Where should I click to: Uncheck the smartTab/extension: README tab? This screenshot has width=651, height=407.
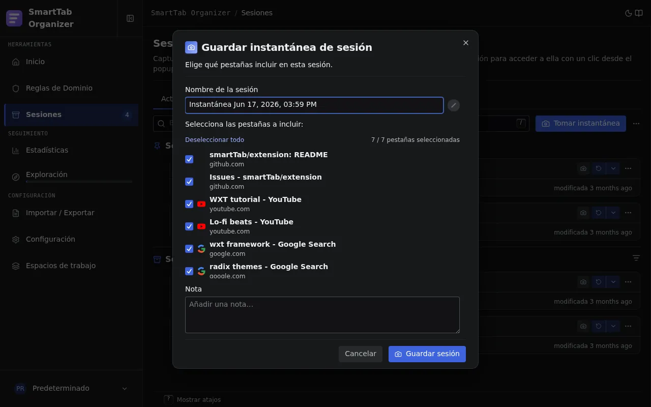pos(189,159)
